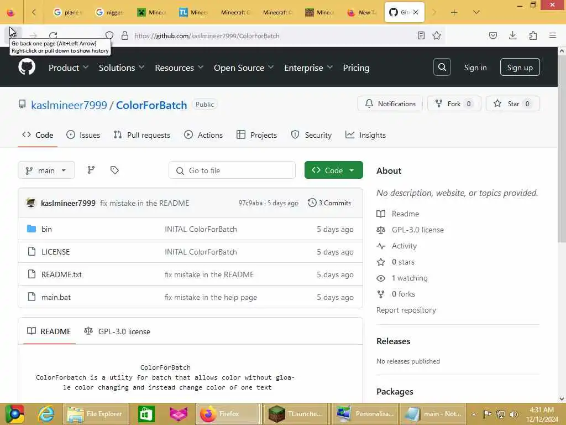The image size is (566, 425).
Task: Open the Save to Pocket icon
Action: (492, 35)
